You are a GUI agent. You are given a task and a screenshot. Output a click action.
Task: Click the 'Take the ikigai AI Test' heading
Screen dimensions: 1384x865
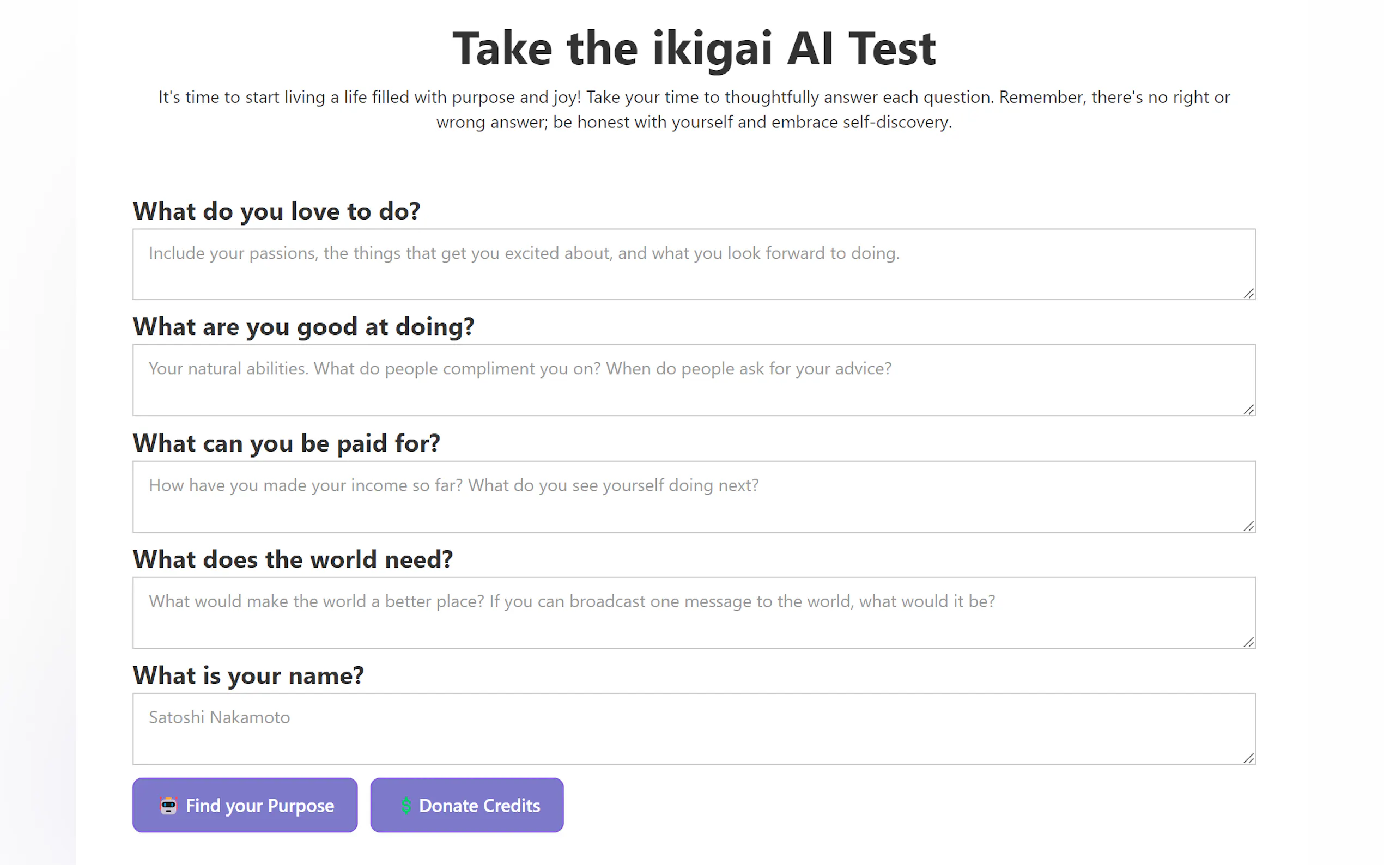694,48
